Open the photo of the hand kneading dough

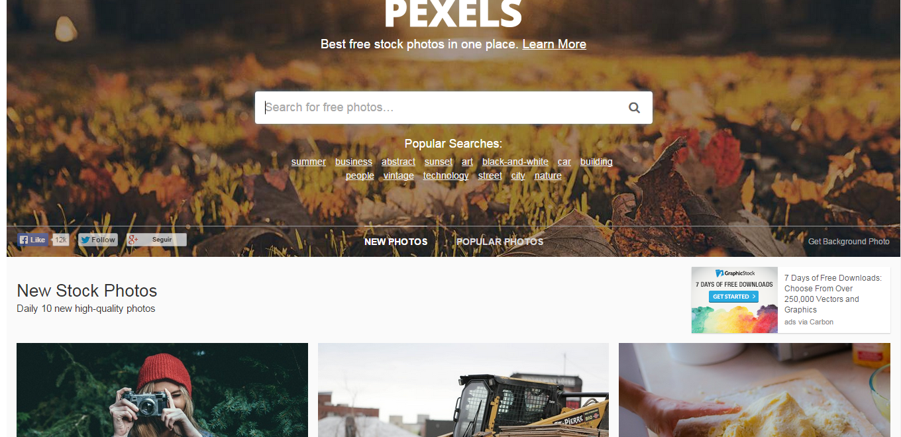[755, 390]
